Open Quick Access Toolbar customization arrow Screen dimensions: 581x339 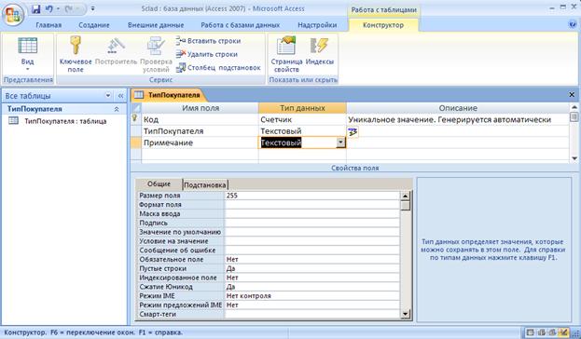(x=92, y=8)
